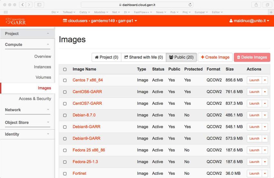The image size is (274, 178).
Task: Open the Debian9-GARR image link
Action: [86, 138]
